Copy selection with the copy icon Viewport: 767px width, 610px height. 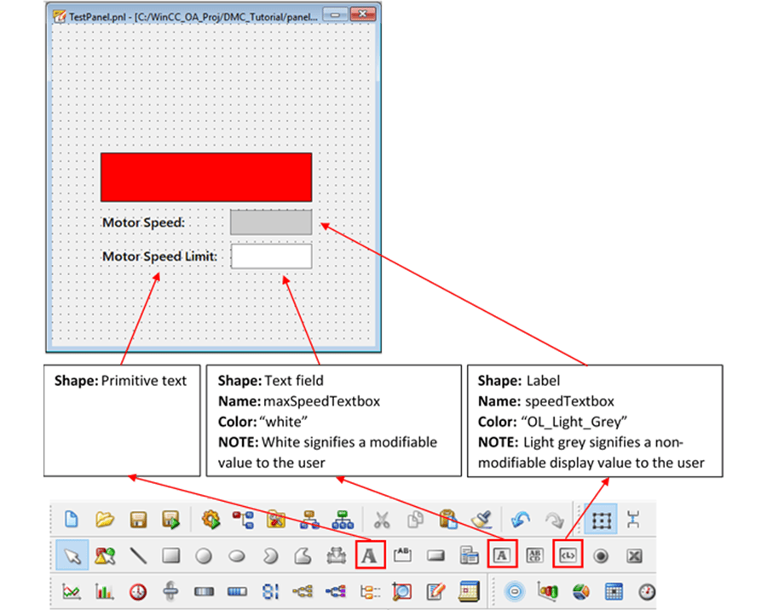click(415, 520)
